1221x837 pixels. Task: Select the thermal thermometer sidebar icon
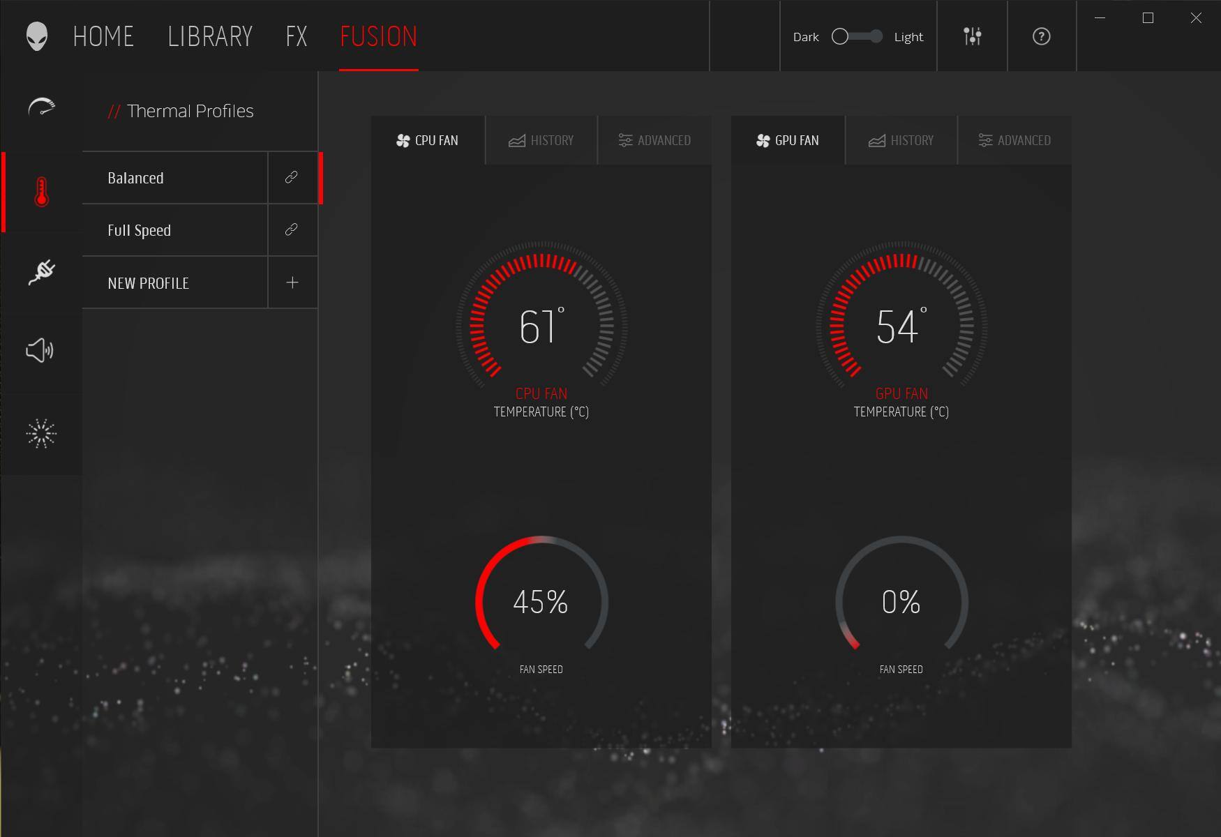click(x=41, y=192)
